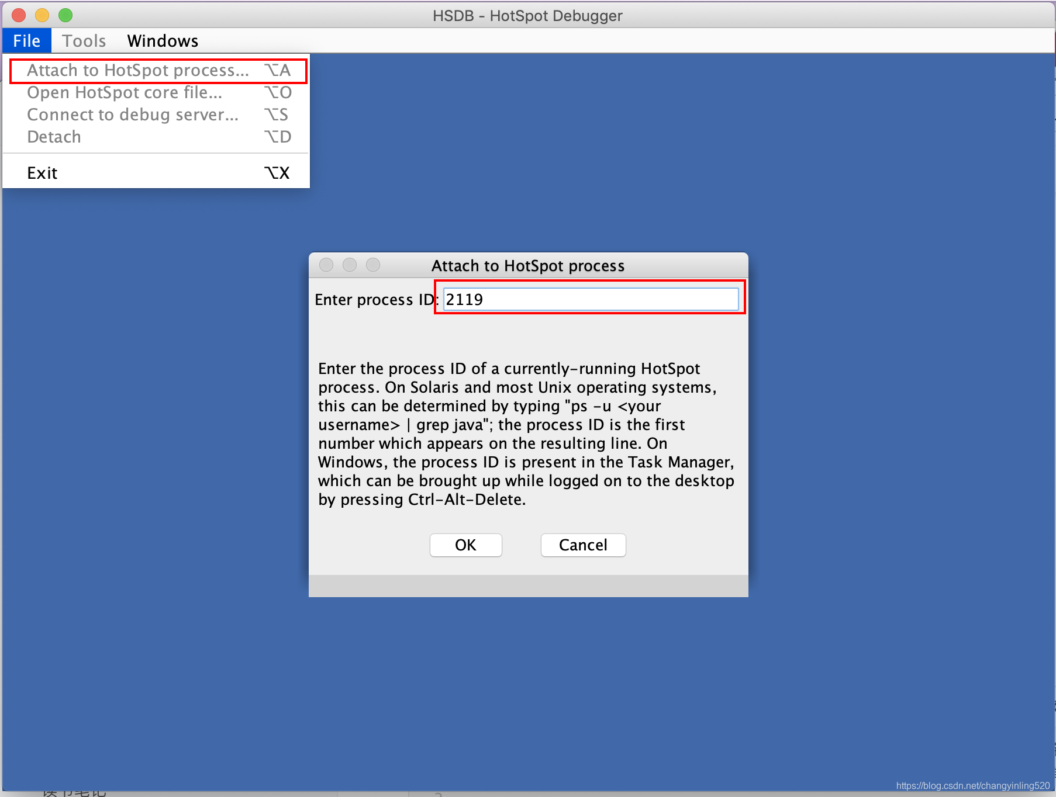Screen dimensions: 1056x797
Task: Click the HSDB - HotSpot Debugger title bar text
Action: coord(527,16)
